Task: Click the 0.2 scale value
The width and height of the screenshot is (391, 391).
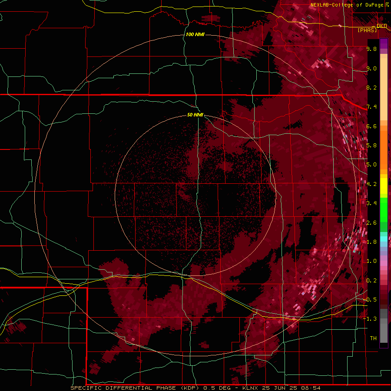Action: click(371, 281)
